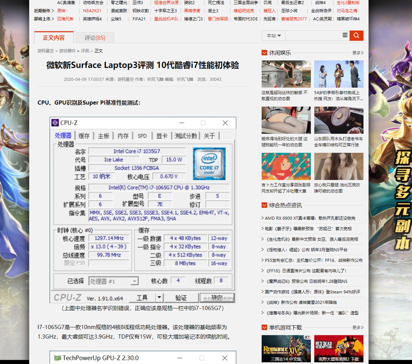
Task: Open the 游民星空 breadcrumb link
Action: (45, 51)
